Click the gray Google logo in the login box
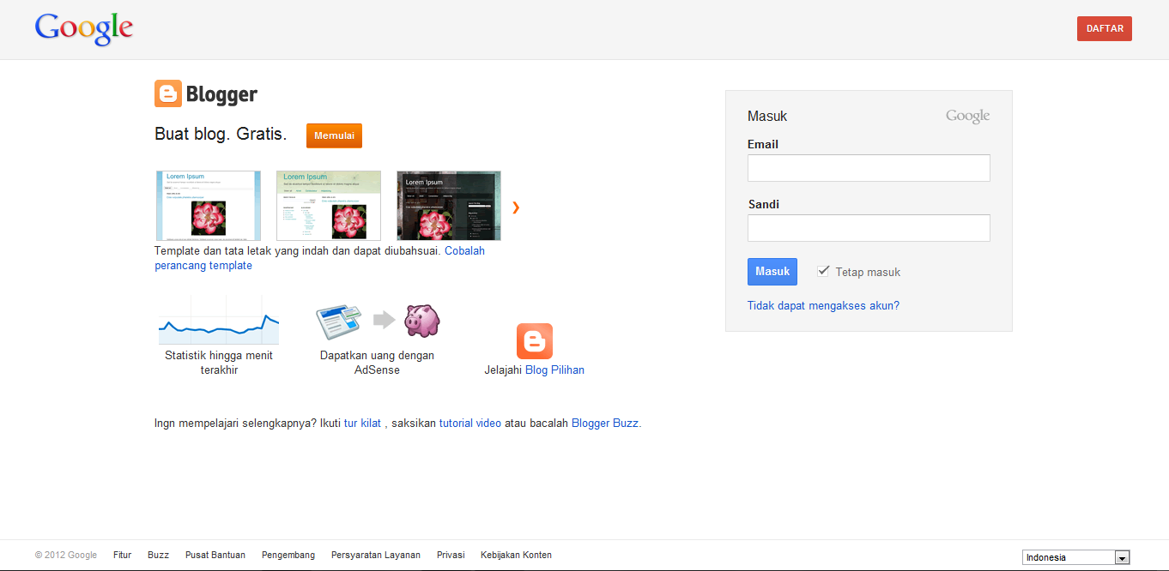 (x=967, y=116)
